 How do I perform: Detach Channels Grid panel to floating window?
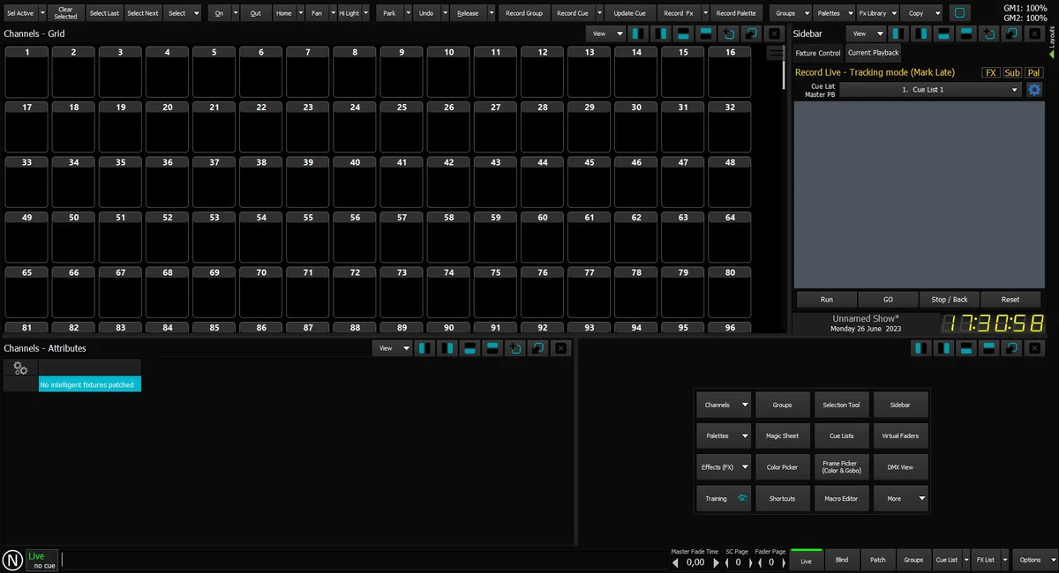pyautogui.click(x=750, y=33)
